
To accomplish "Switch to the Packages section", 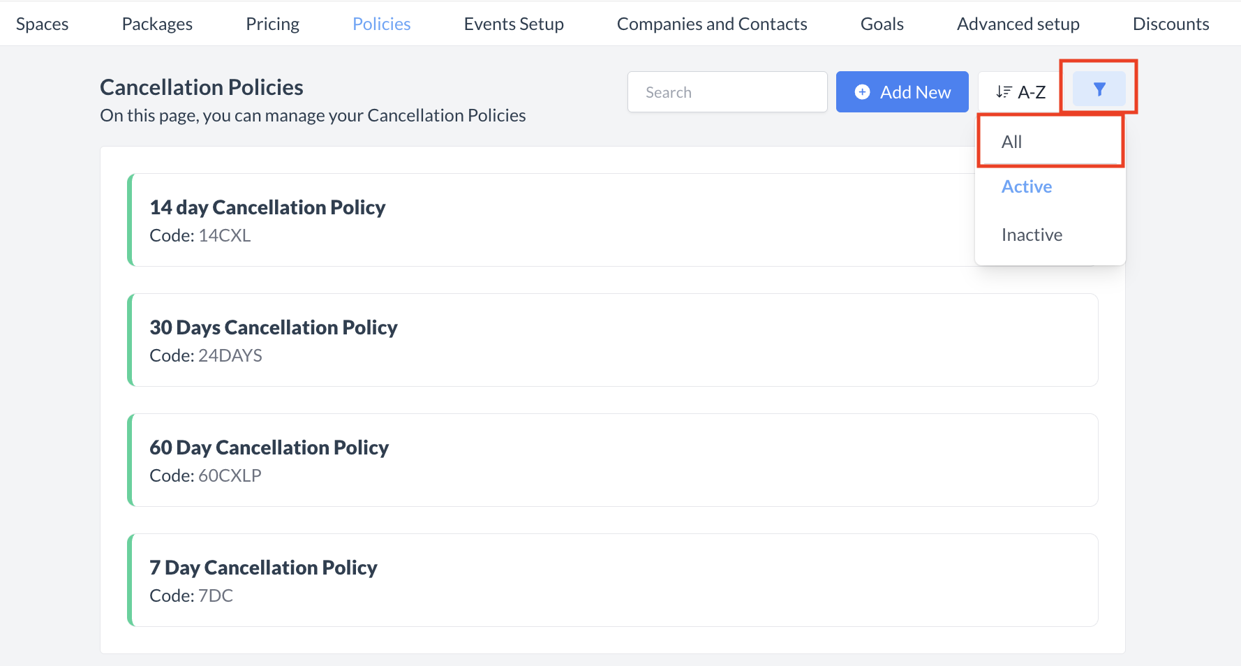I will click(157, 23).
